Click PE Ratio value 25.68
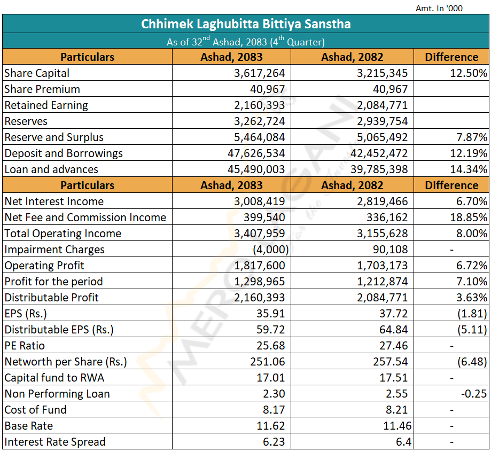 point(270,345)
